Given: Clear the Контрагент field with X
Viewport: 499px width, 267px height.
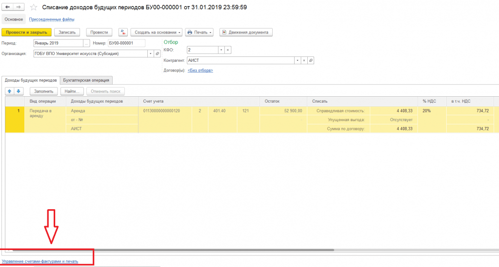Looking at the screenshot, I should pos(304,60).
